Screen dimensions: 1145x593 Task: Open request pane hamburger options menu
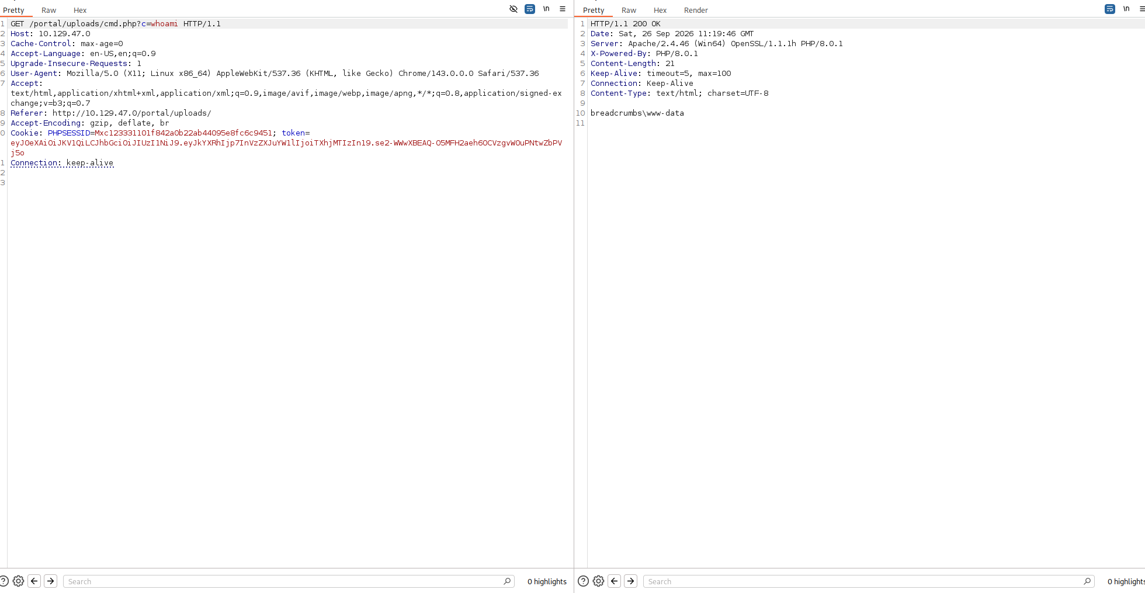tap(563, 9)
